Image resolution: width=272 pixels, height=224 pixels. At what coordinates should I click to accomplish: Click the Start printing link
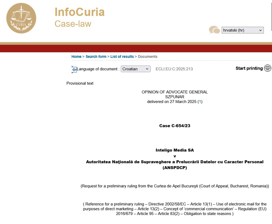coord(249,68)
